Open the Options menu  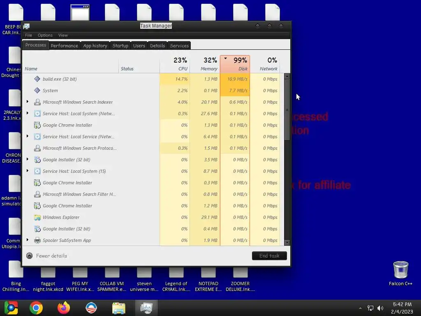pos(45,35)
